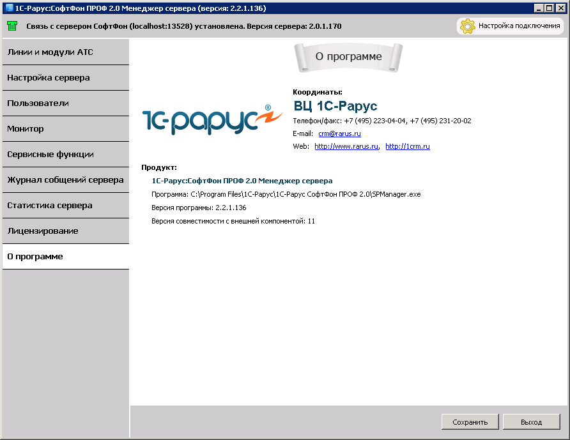Click the yellow gear connection settings icon
This screenshot has height=440, width=570.
(x=468, y=26)
